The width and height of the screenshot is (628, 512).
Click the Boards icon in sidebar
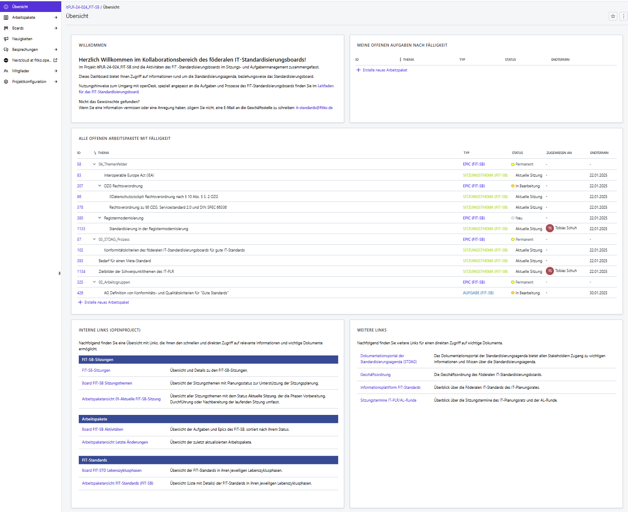[x=6, y=28]
